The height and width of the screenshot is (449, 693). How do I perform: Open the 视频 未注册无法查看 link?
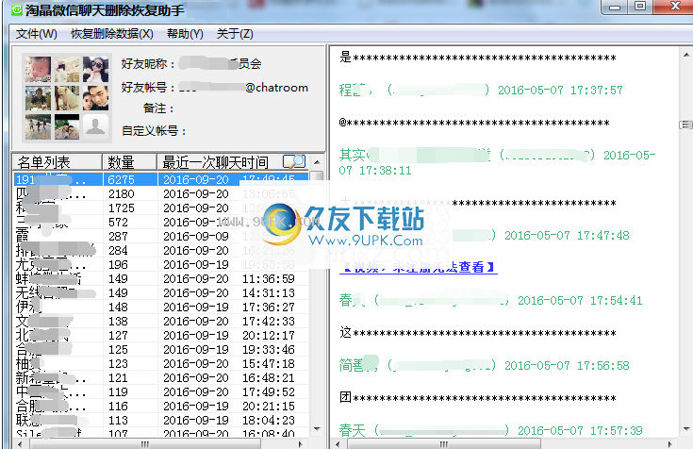418,267
